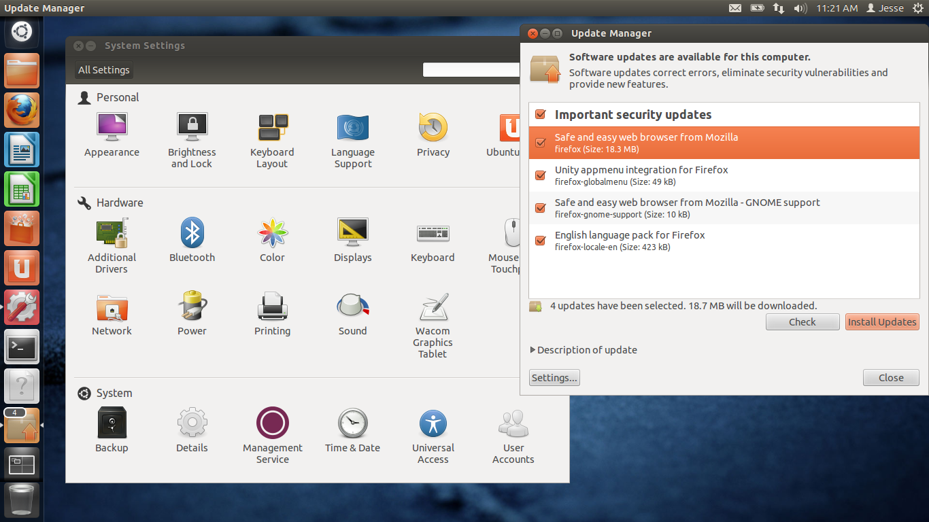
Task: Open Language Support settings
Action: tap(353, 140)
